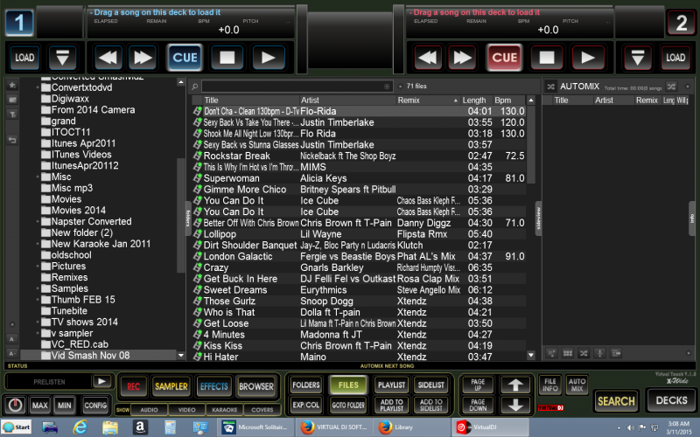Viewport: 700px width, 437px height.
Task: Click the blue CUE button on deck 1
Action: 185,58
